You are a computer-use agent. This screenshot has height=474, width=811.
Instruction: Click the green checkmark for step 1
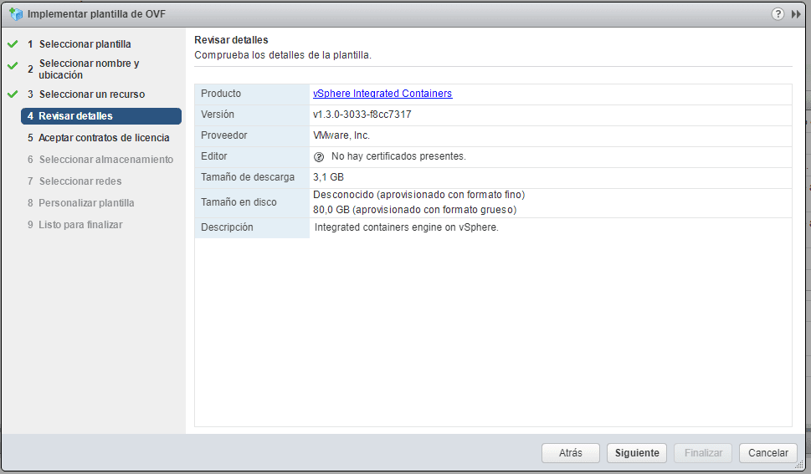(13, 44)
